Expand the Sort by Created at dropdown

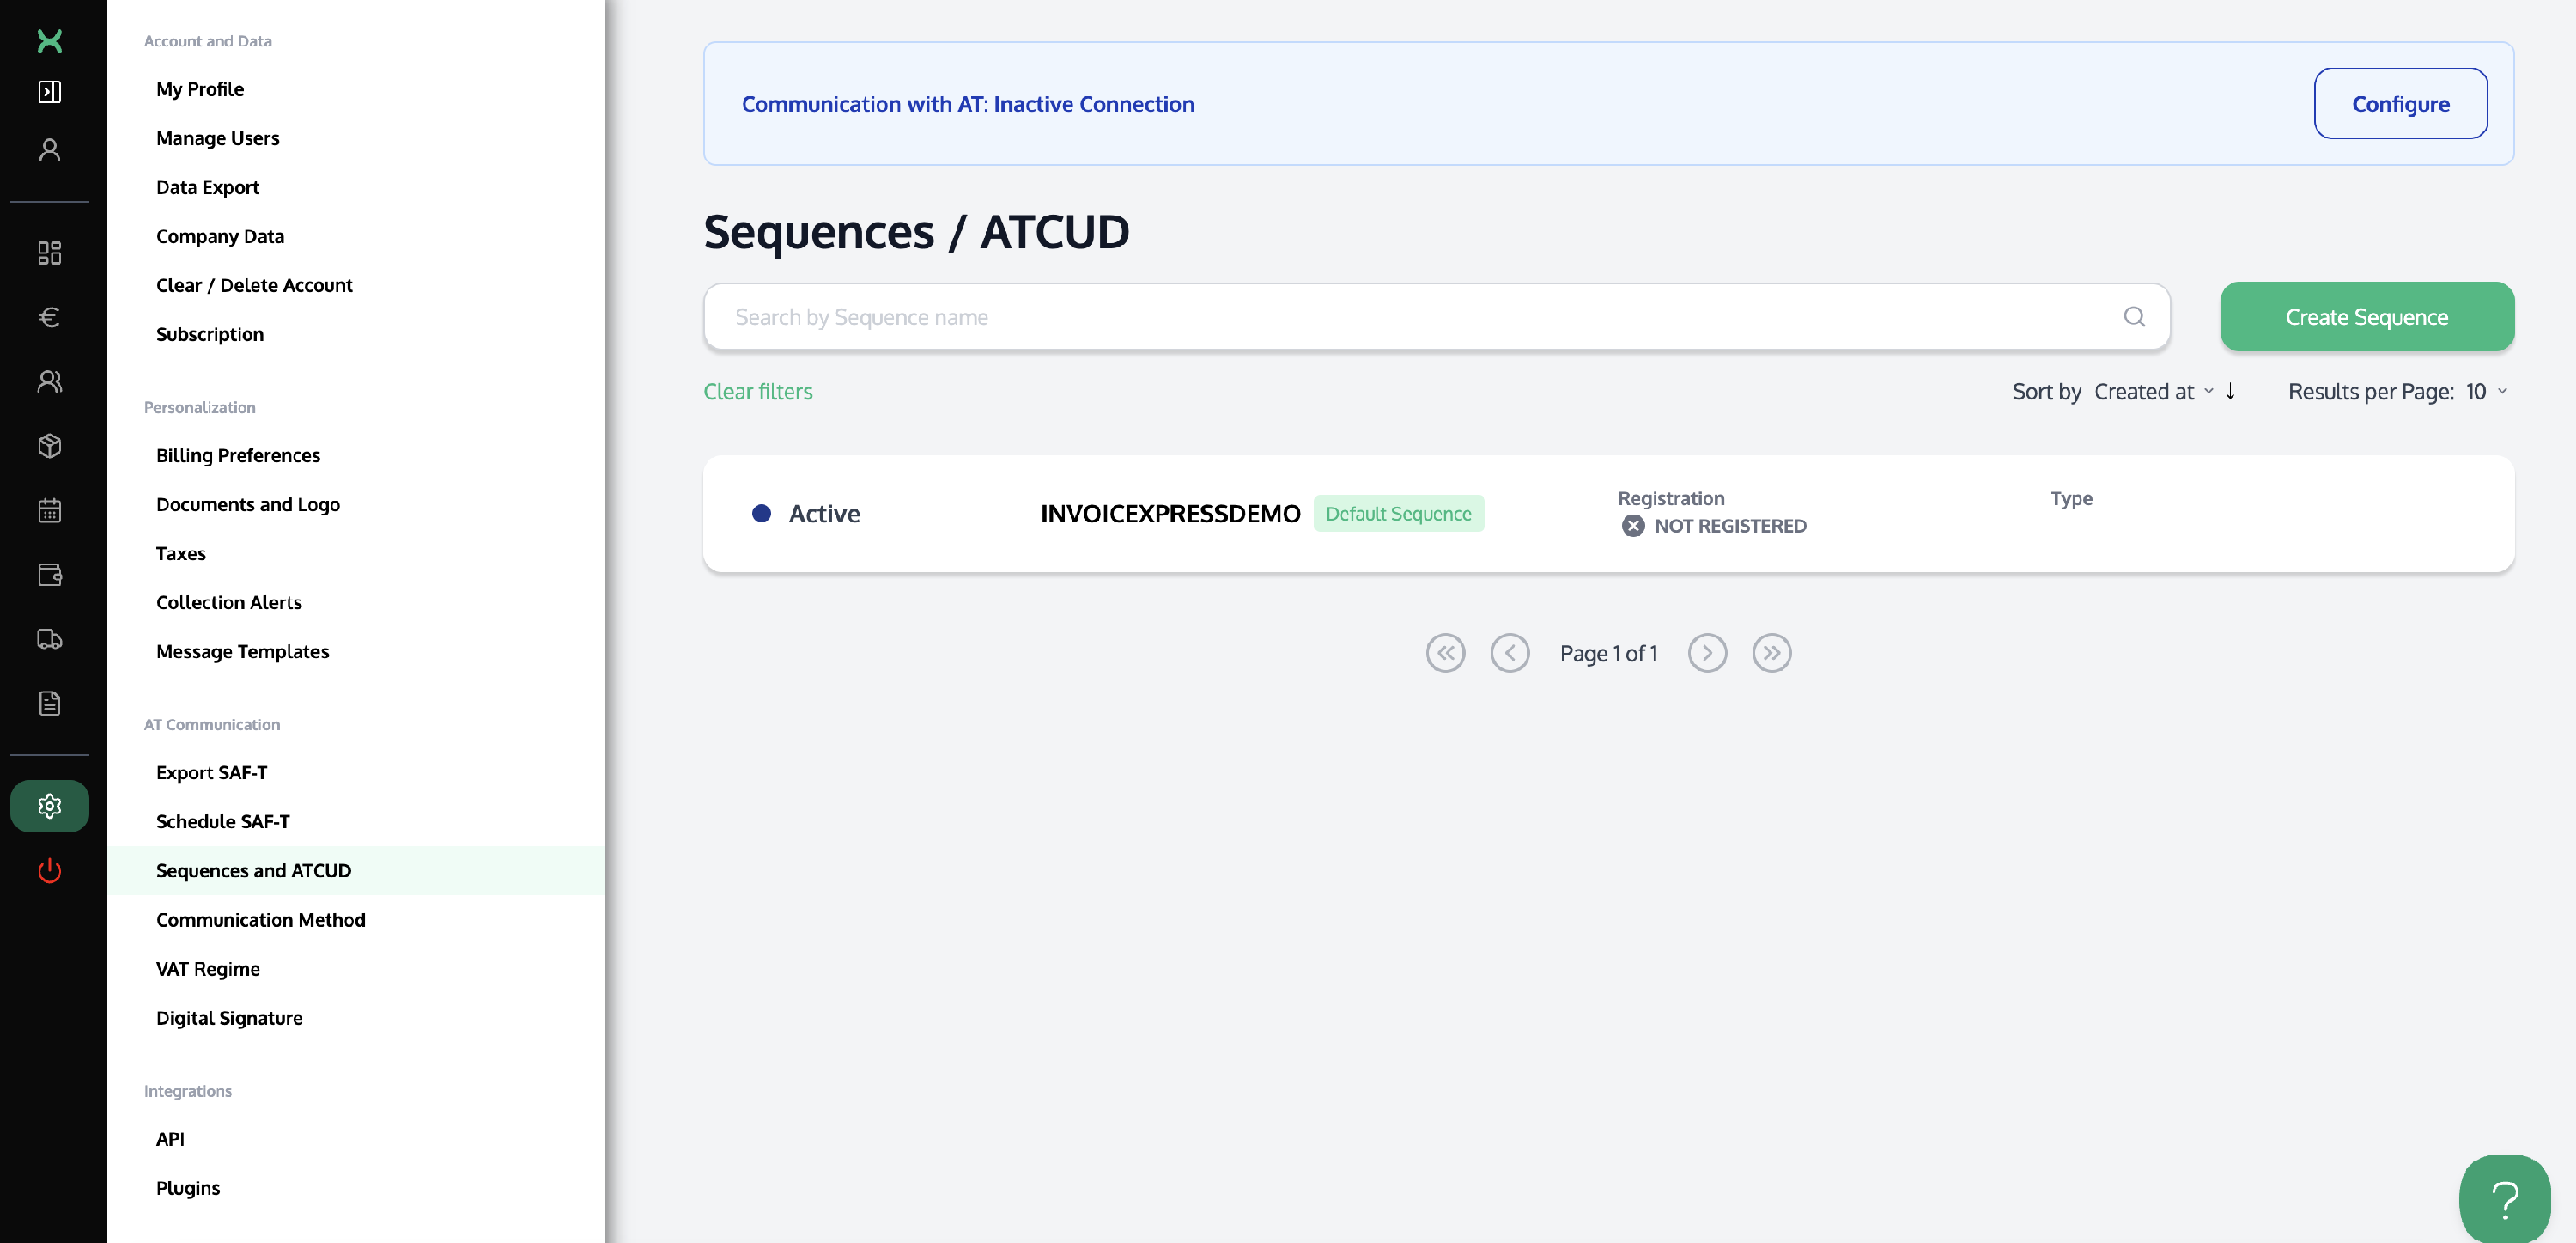pos(2152,392)
